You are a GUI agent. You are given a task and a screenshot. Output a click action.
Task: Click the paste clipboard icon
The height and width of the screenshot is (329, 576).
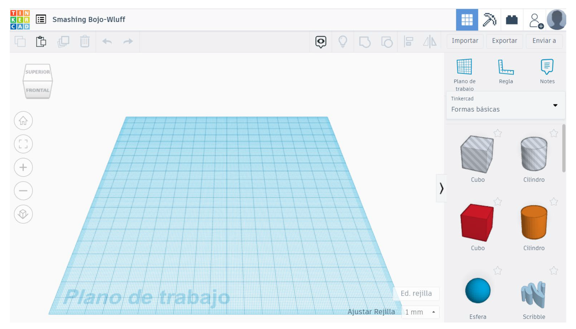click(41, 41)
